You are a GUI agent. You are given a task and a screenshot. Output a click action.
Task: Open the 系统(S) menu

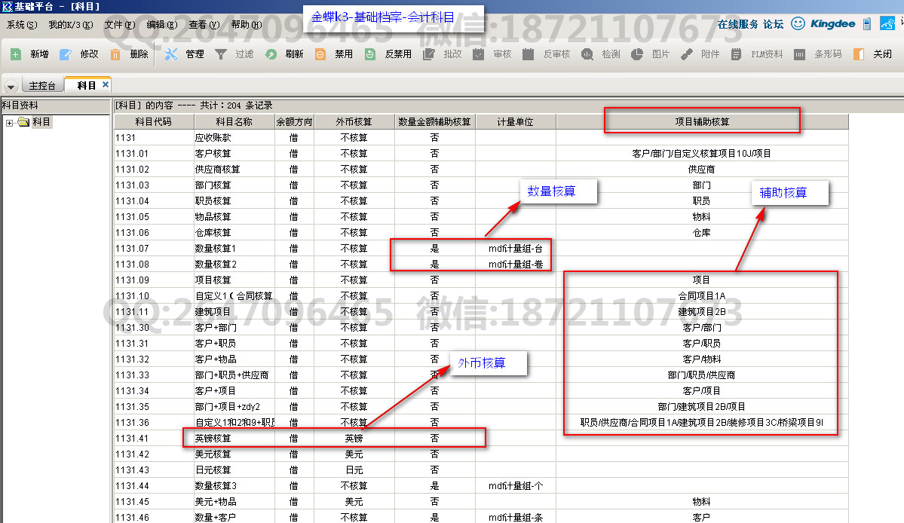click(x=22, y=25)
